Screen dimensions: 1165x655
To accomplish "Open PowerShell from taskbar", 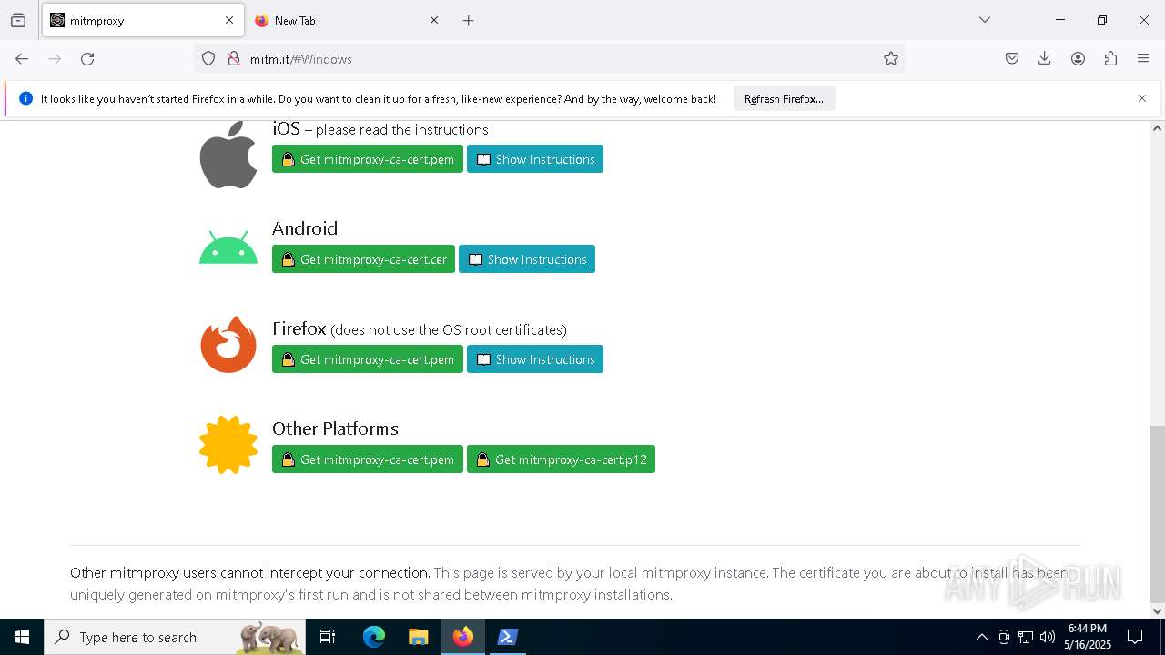I will tap(507, 637).
